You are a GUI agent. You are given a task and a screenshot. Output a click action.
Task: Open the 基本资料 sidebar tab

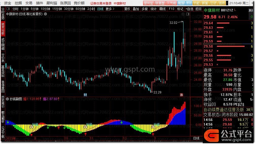pos(3,71)
